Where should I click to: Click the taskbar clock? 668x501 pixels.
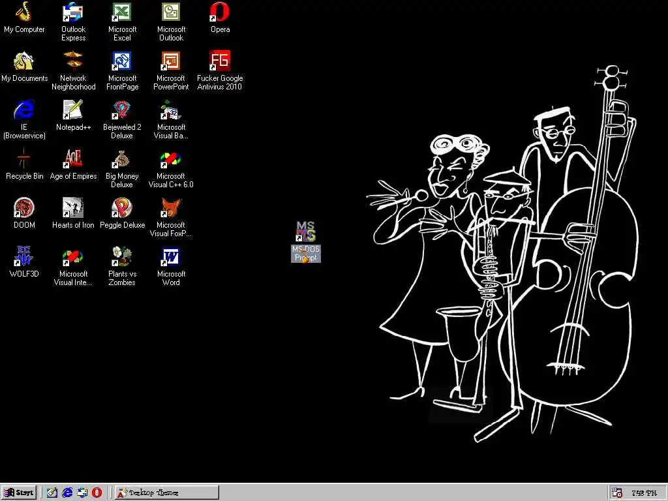pyautogui.click(x=644, y=493)
